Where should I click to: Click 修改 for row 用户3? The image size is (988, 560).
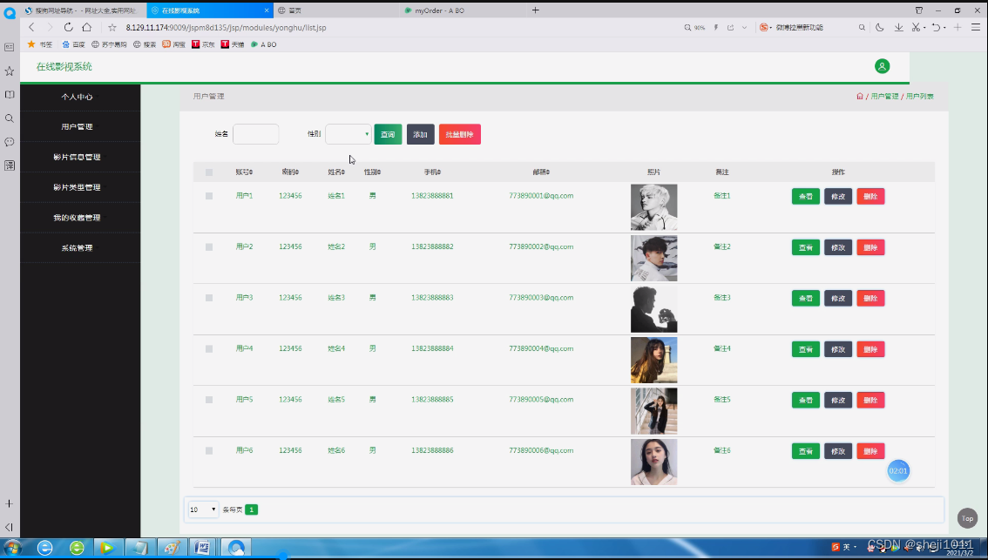click(838, 298)
